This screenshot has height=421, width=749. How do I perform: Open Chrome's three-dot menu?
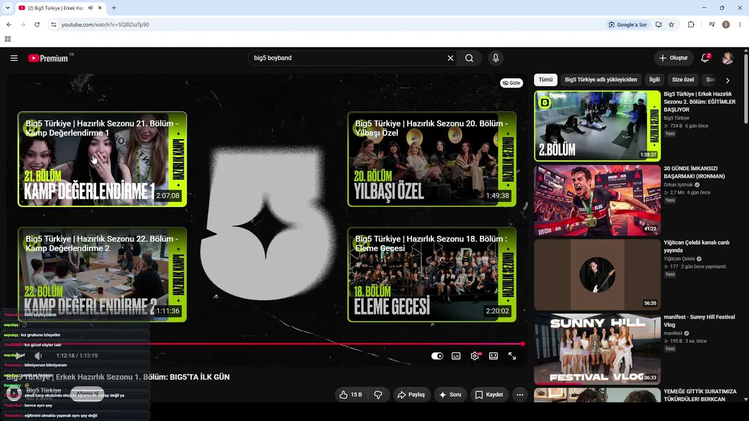[740, 25]
